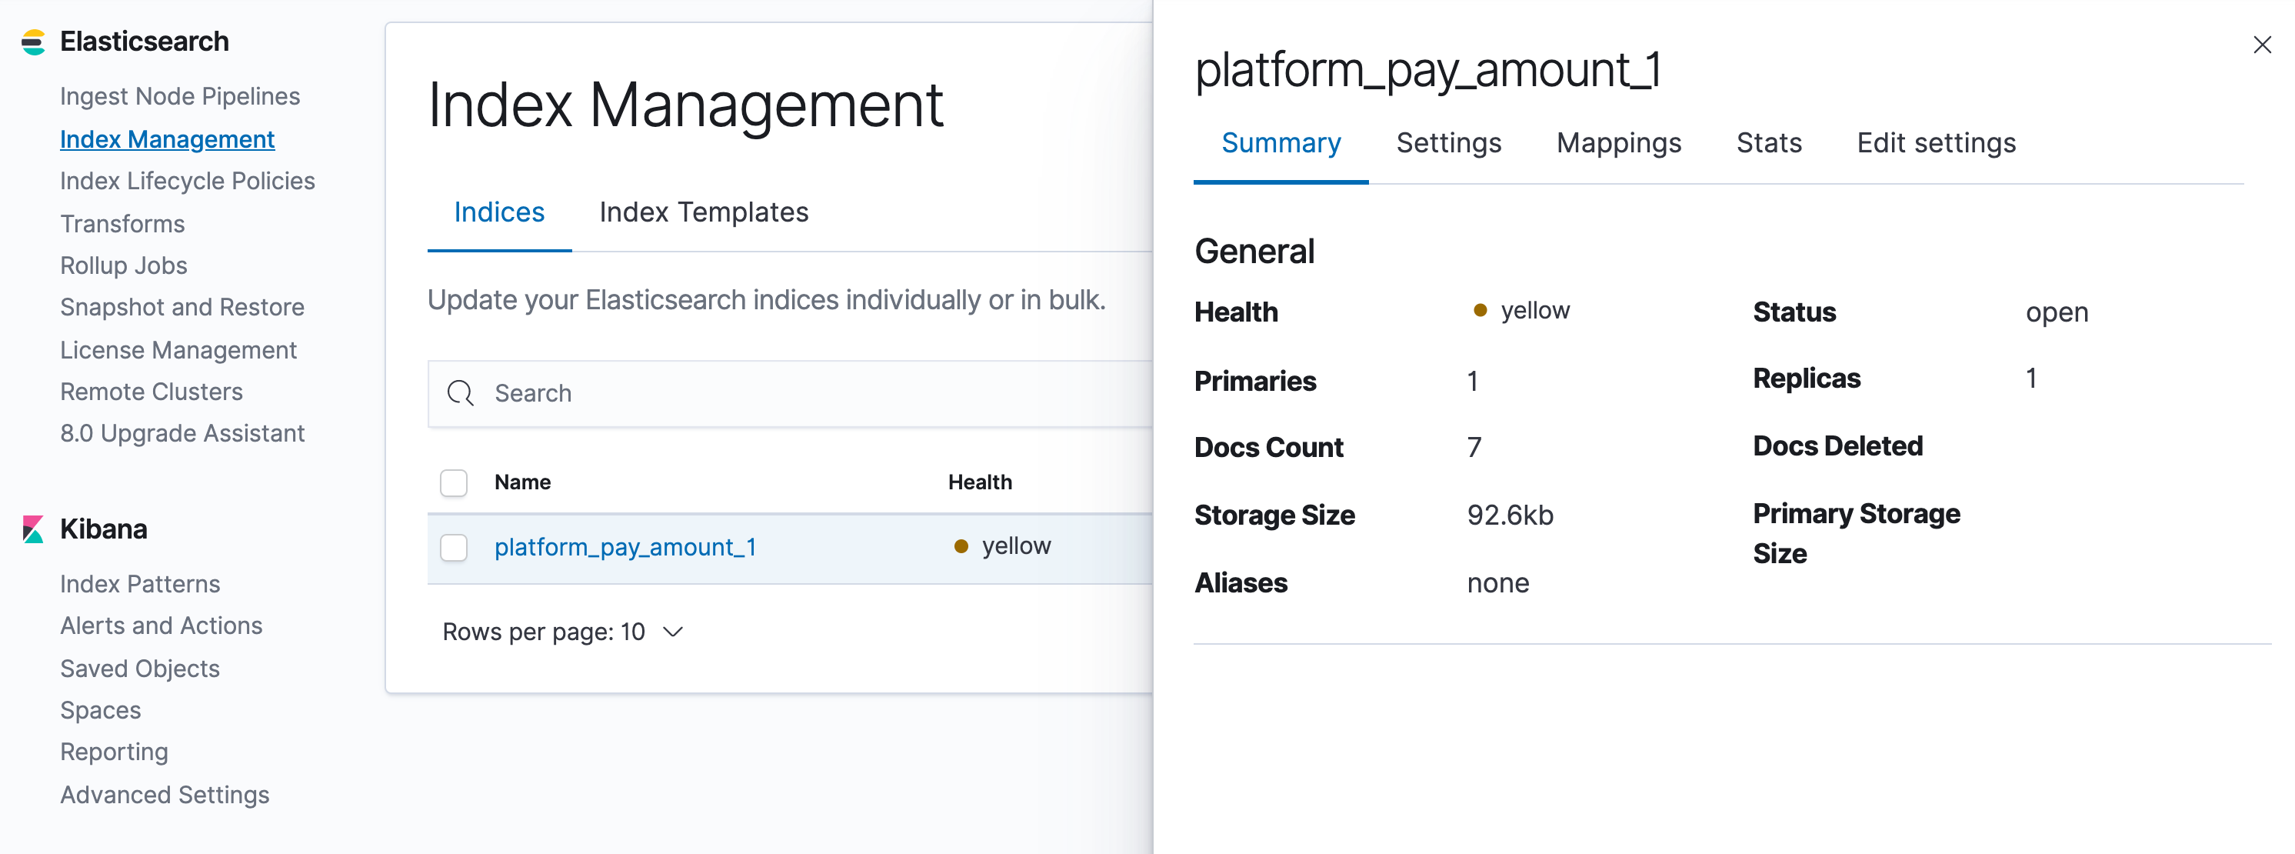Switch to the Index Templates tab
Screen dimensions: 2295x854
point(703,212)
